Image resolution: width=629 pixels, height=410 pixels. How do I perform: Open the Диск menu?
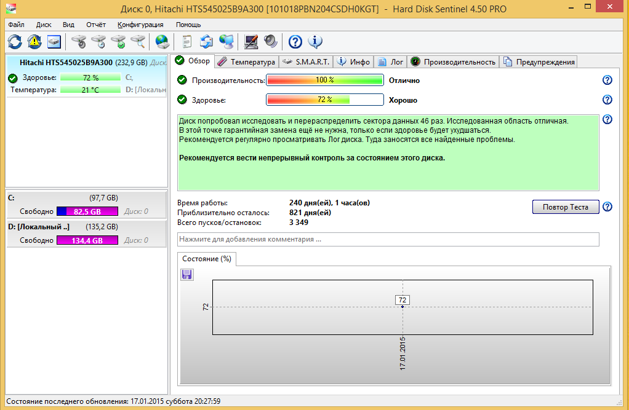44,25
